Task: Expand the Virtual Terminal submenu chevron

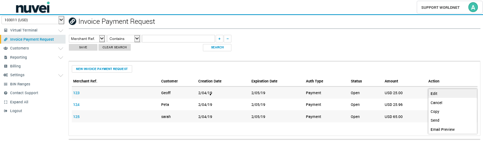Action: 61,30
